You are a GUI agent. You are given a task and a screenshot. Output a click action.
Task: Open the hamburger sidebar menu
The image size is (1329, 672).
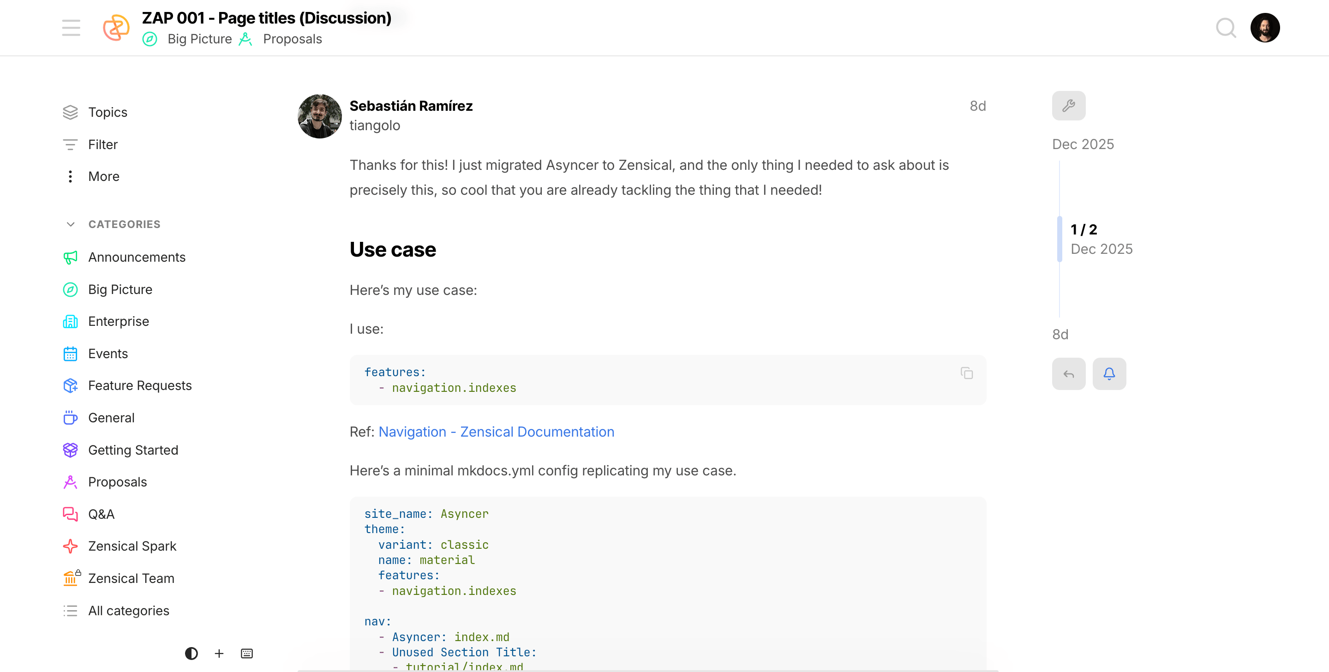pyautogui.click(x=71, y=28)
